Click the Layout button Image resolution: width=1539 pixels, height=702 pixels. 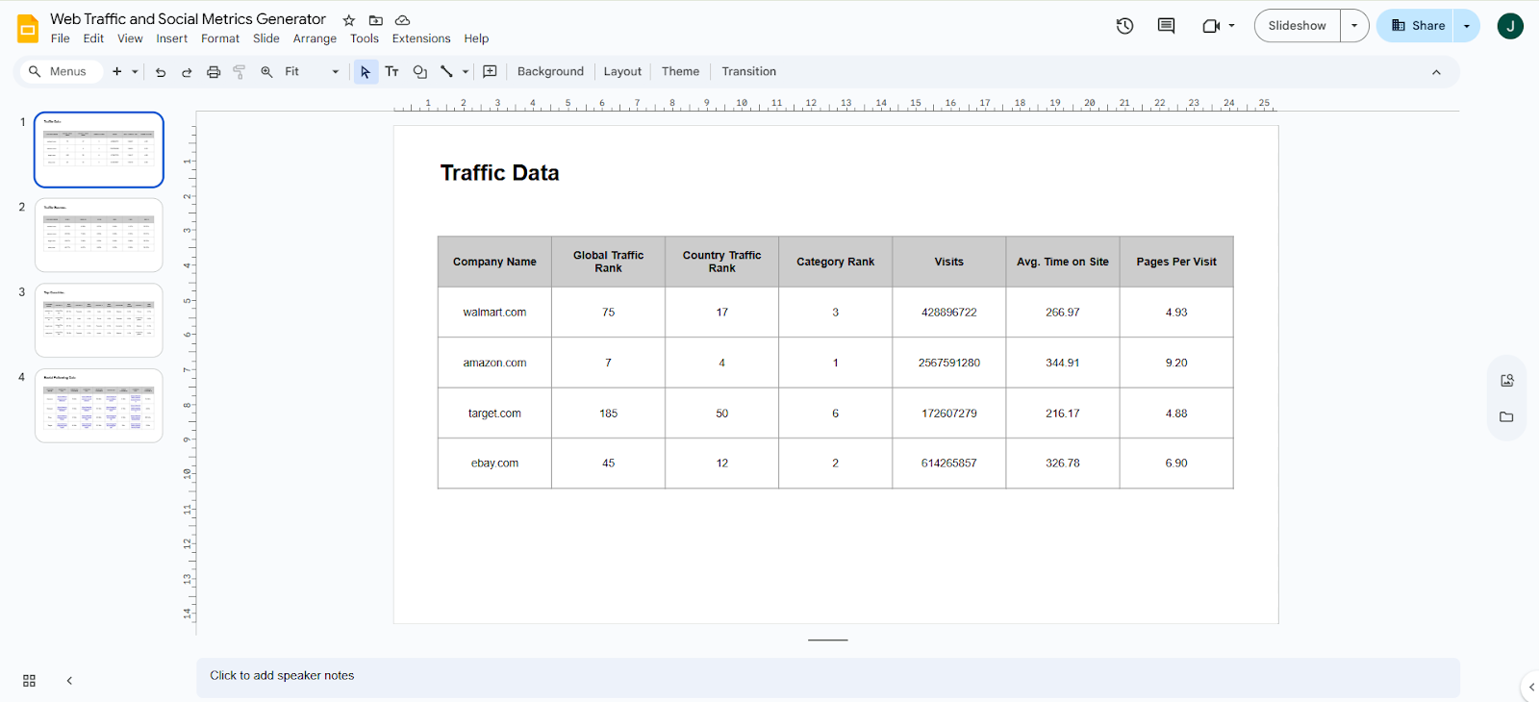coord(622,72)
